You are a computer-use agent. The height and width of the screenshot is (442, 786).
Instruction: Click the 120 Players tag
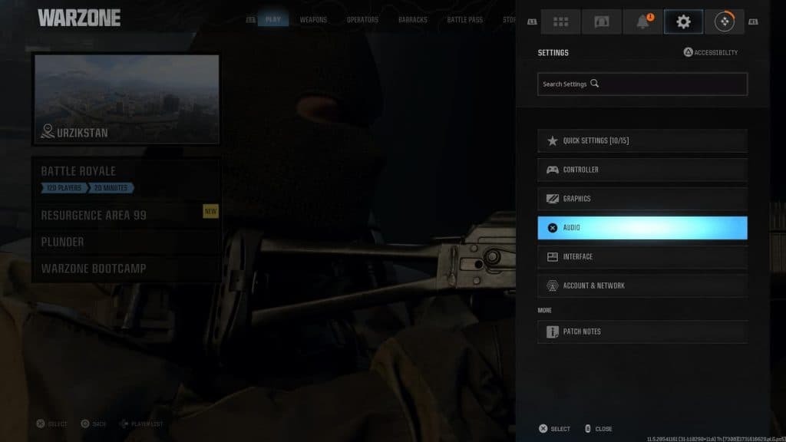tap(64, 188)
